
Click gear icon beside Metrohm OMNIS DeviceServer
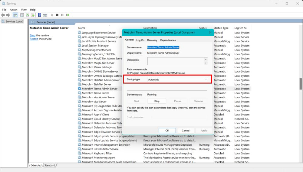tap(79, 71)
